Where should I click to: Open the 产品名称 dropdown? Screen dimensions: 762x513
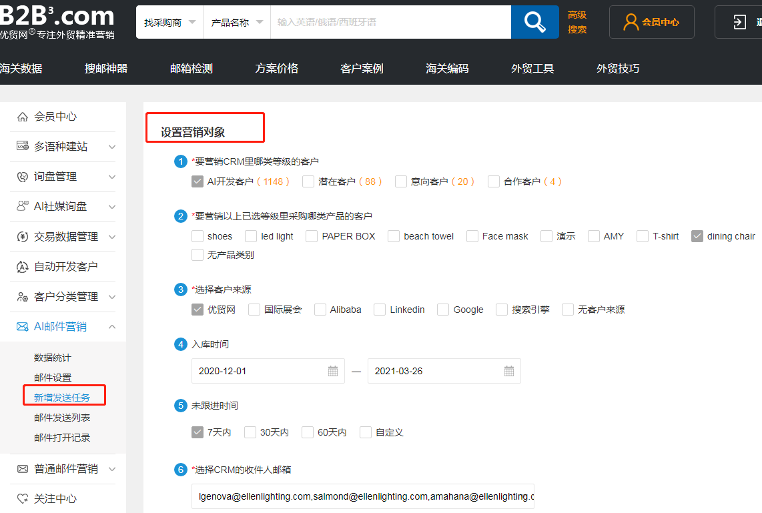pos(237,22)
